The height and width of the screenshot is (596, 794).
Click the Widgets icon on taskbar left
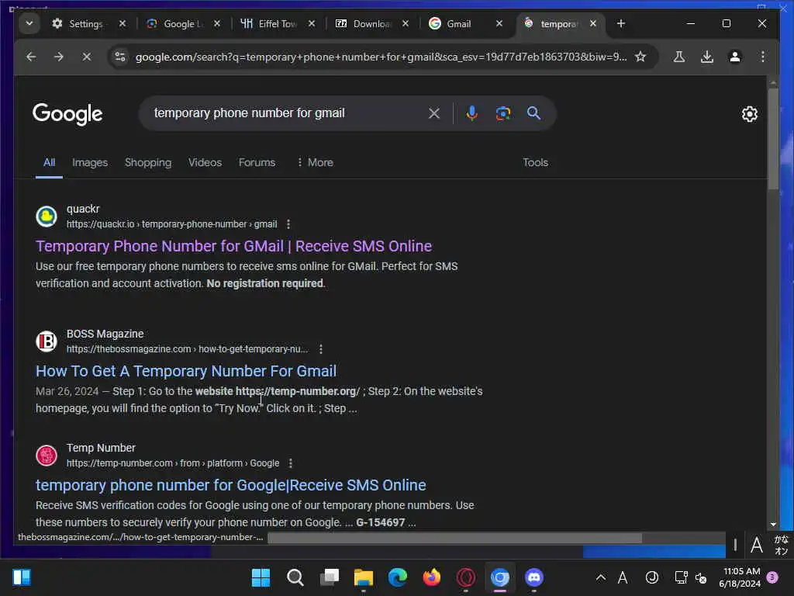click(x=22, y=577)
